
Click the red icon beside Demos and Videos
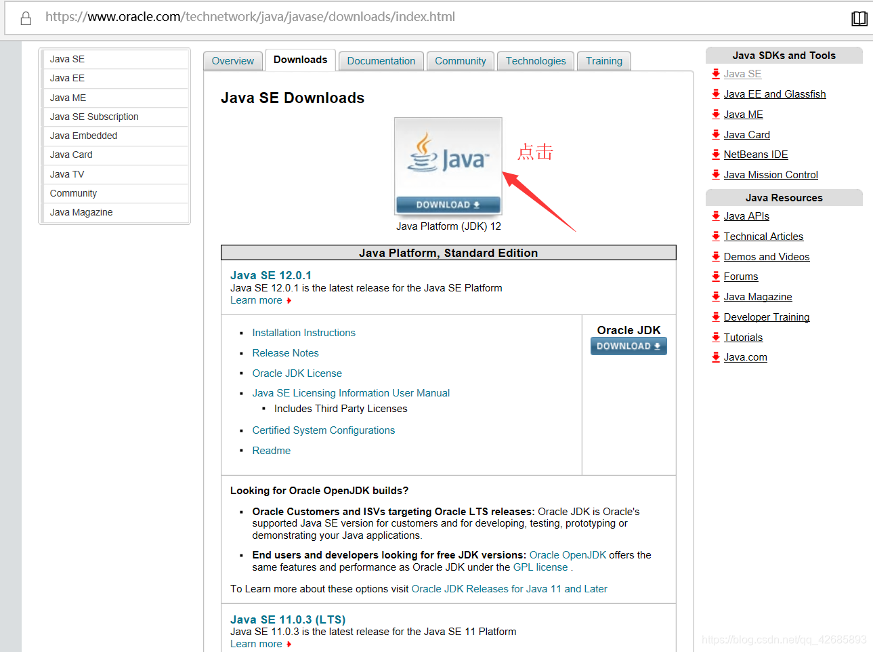[716, 257]
